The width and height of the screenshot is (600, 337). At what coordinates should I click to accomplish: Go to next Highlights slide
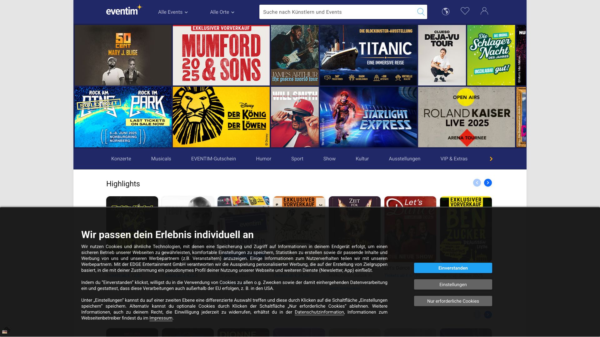coord(488,183)
